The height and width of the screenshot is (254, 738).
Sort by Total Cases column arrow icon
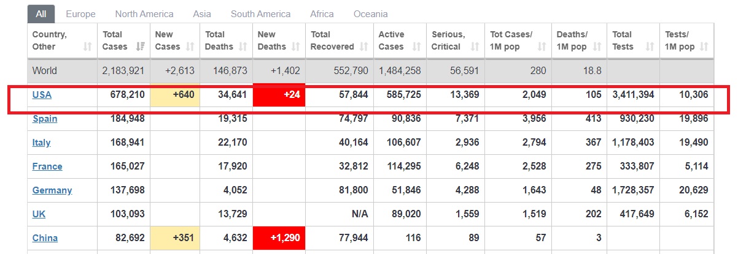[141, 47]
